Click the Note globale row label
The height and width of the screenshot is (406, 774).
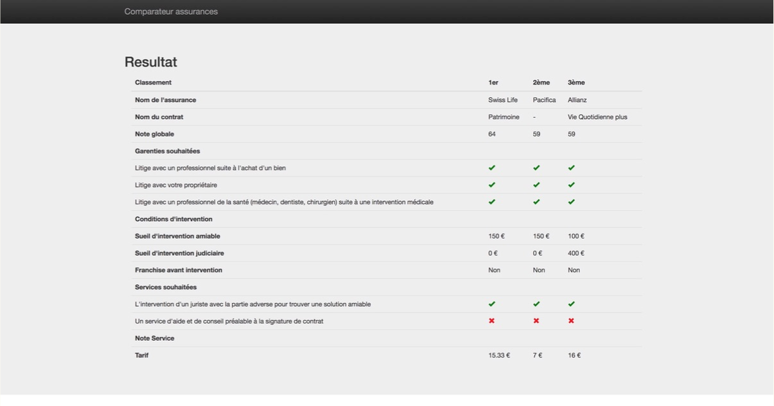(155, 134)
